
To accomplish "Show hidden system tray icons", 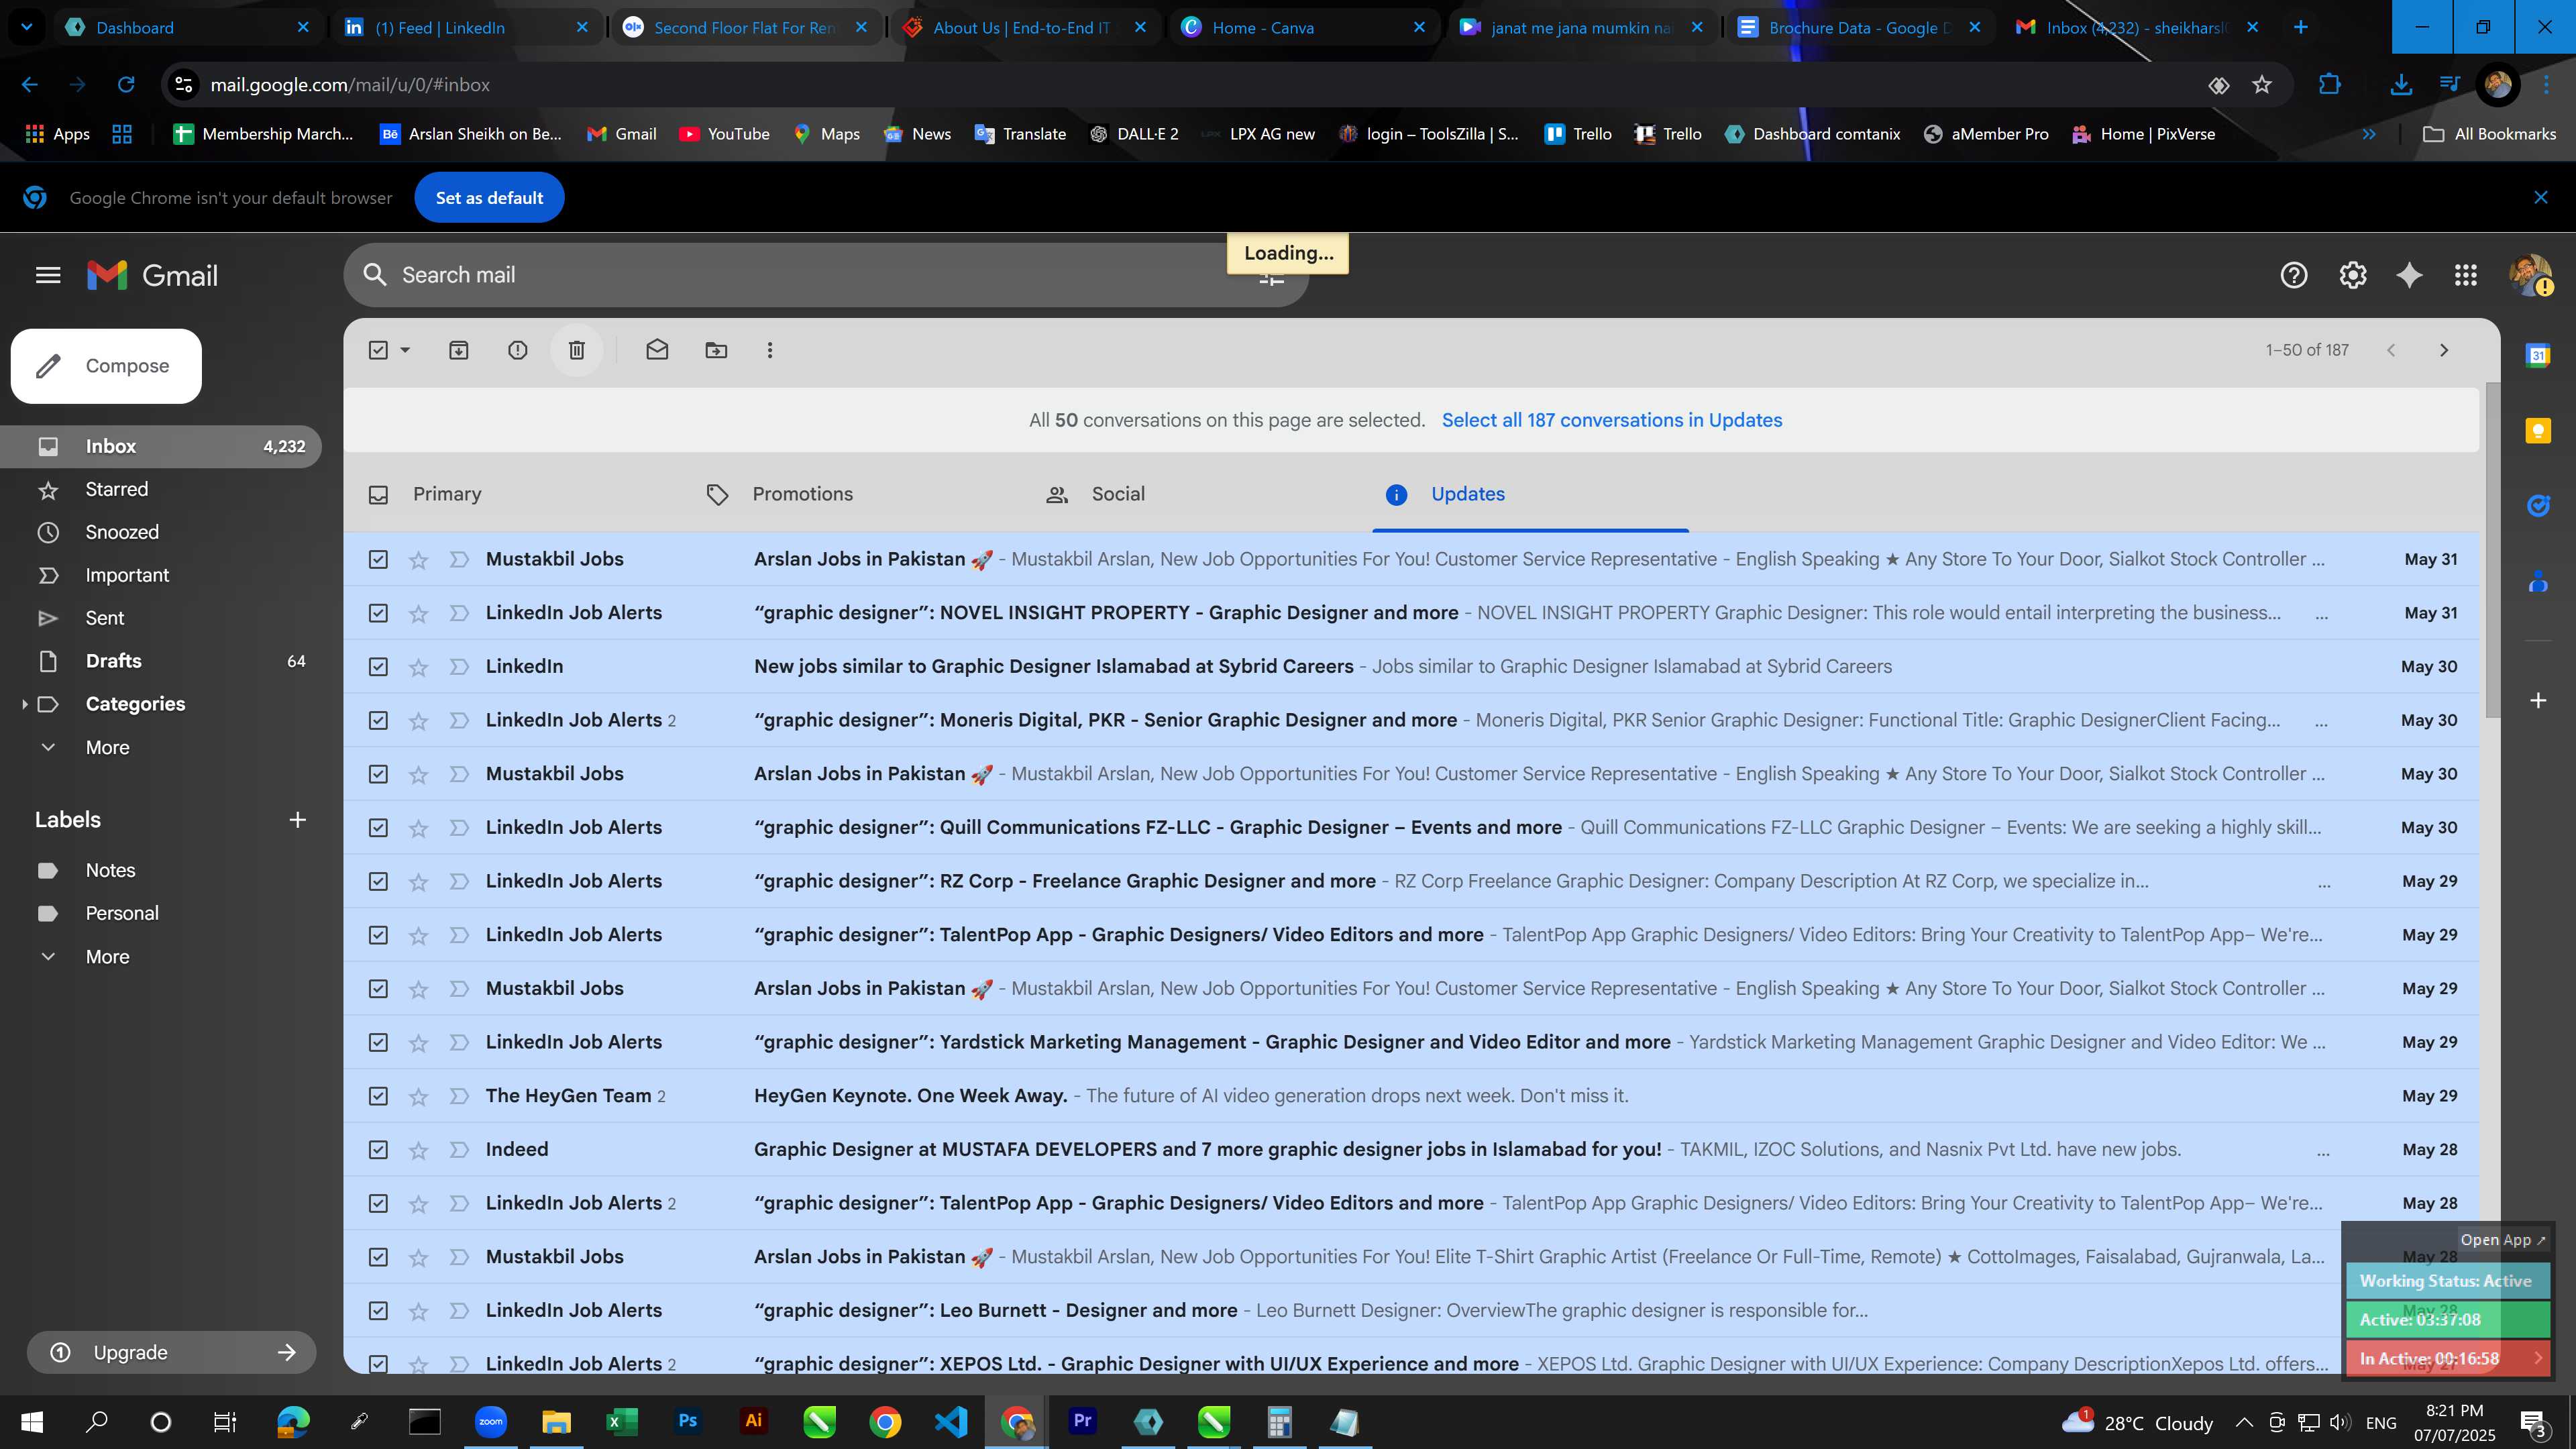I will tap(2244, 1422).
